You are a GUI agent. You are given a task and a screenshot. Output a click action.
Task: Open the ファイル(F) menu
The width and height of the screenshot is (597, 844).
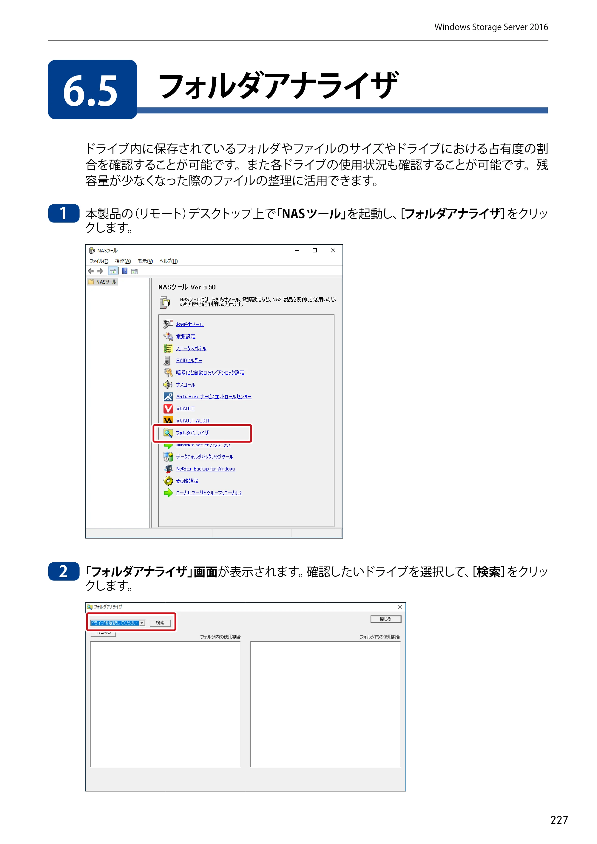(99, 261)
